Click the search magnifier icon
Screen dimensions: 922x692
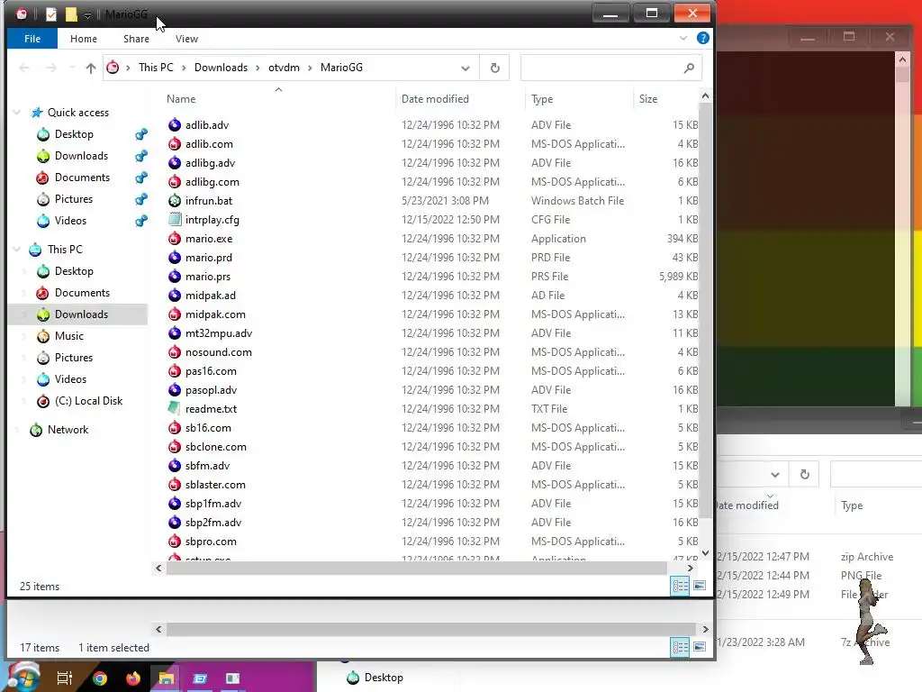tap(689, 68)
